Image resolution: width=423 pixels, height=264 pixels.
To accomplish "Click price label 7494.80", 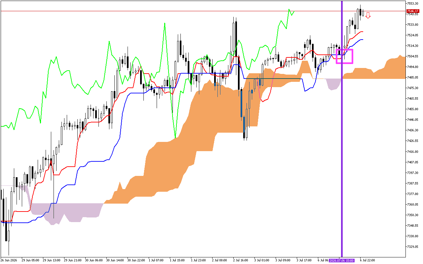I will pos(413,67).
